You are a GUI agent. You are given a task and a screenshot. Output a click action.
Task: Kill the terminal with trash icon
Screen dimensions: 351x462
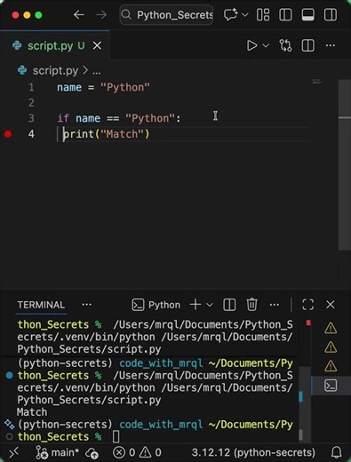251,305
